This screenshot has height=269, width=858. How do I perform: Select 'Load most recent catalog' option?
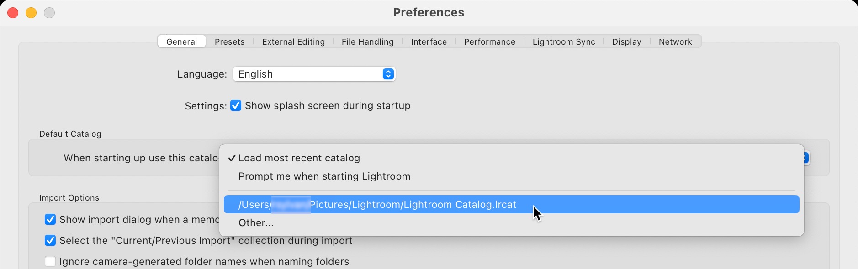299,158
